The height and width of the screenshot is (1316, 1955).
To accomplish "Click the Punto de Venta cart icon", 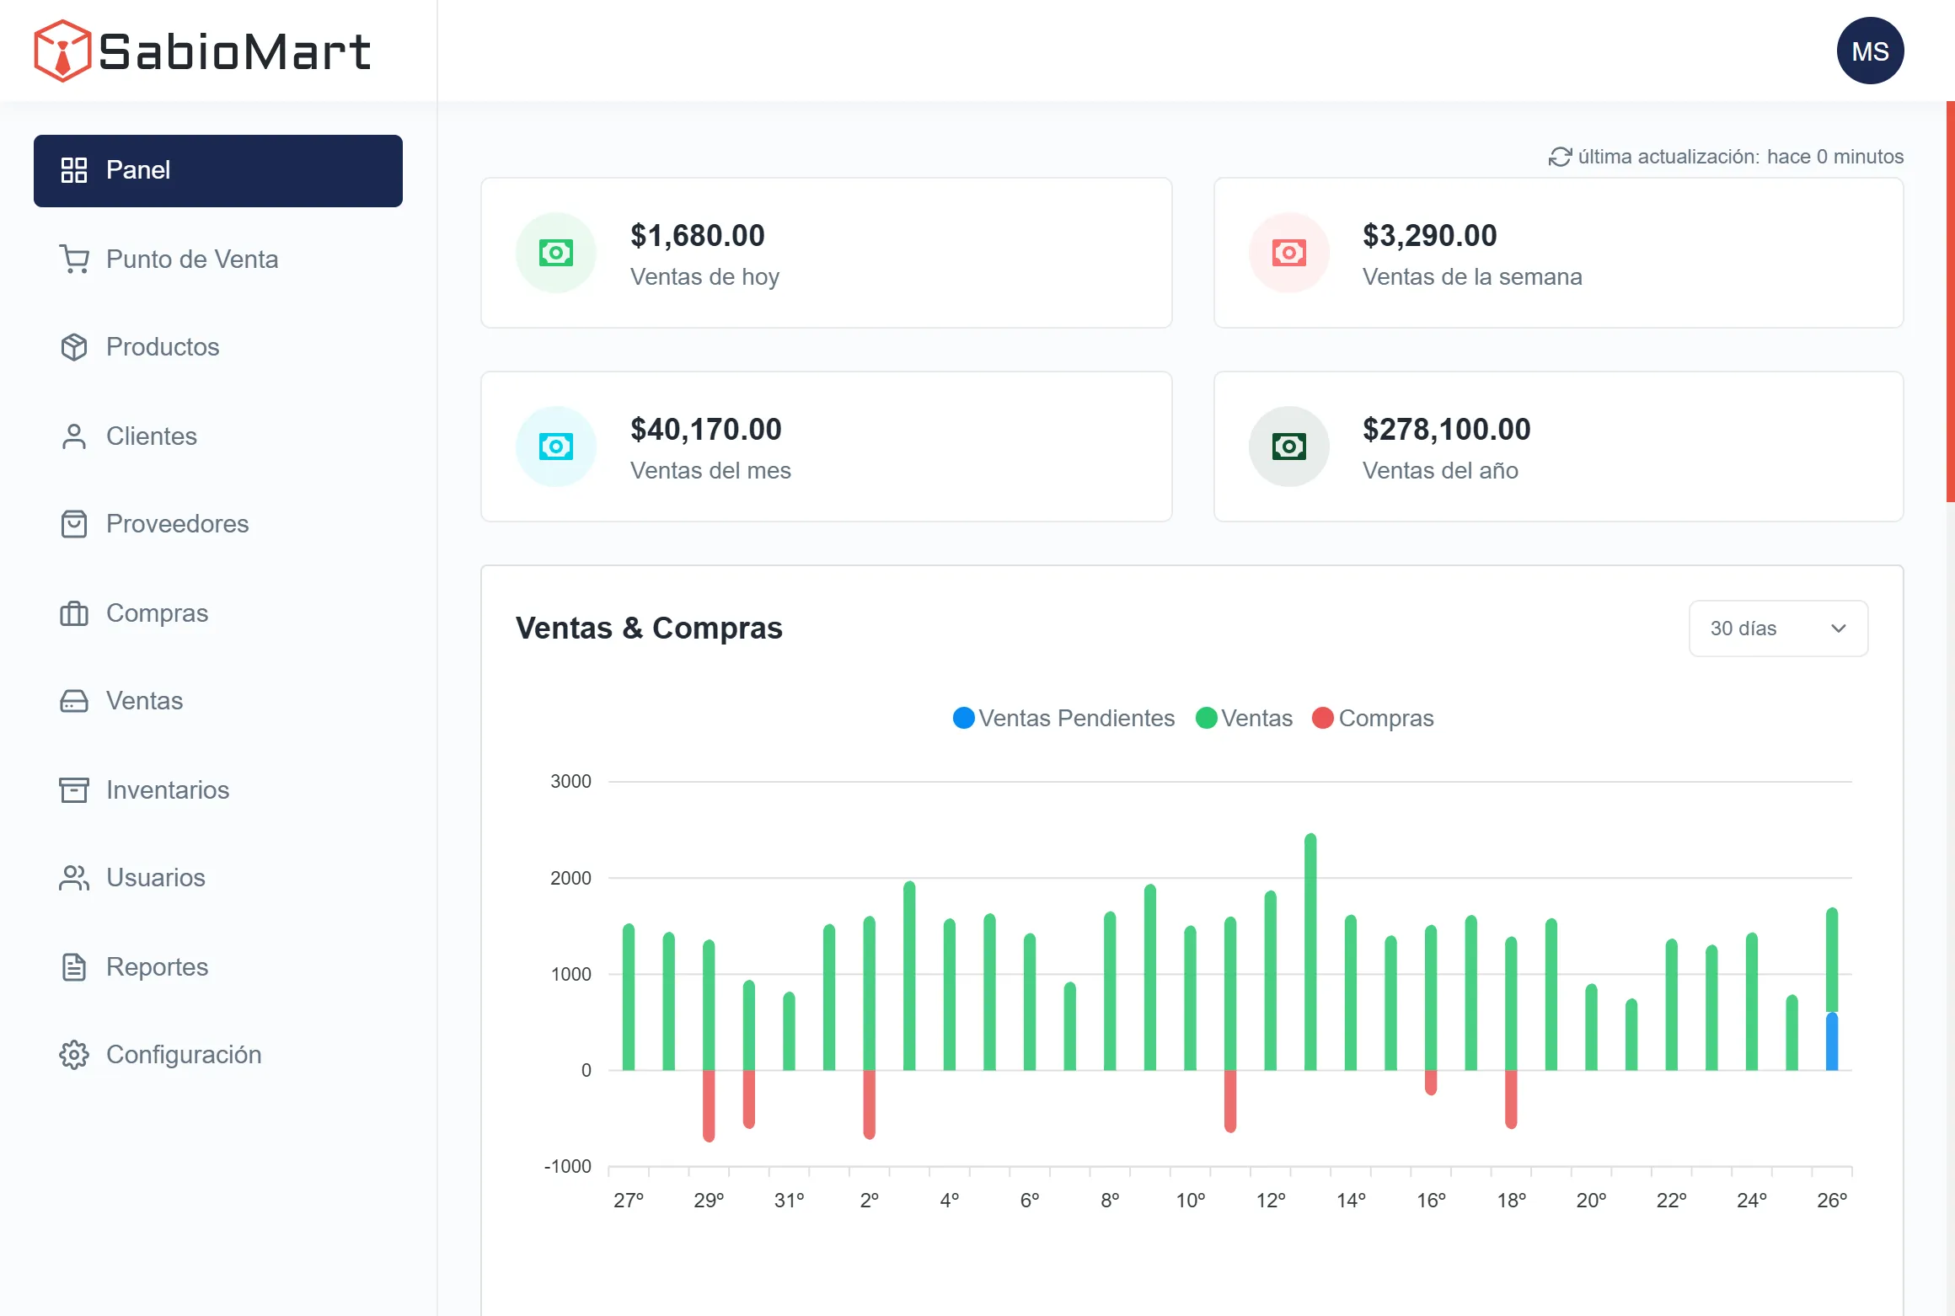I will click(x=74, y=259).
